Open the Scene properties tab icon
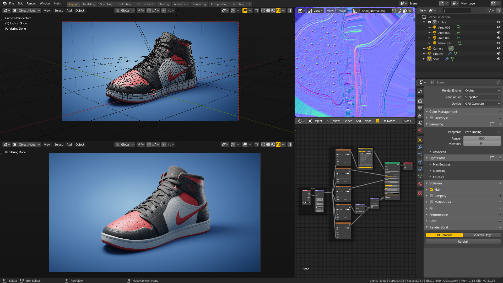The width and height of the screenshot is (503, 283). tap(420, 123)
